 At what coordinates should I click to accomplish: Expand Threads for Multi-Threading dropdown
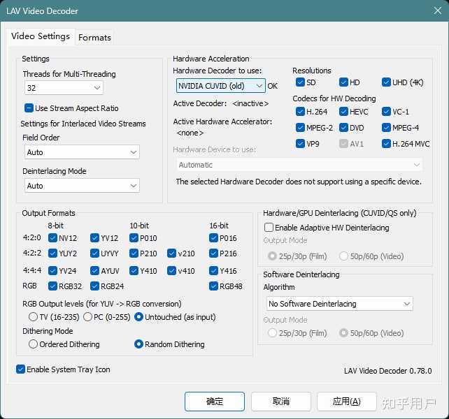64,88
